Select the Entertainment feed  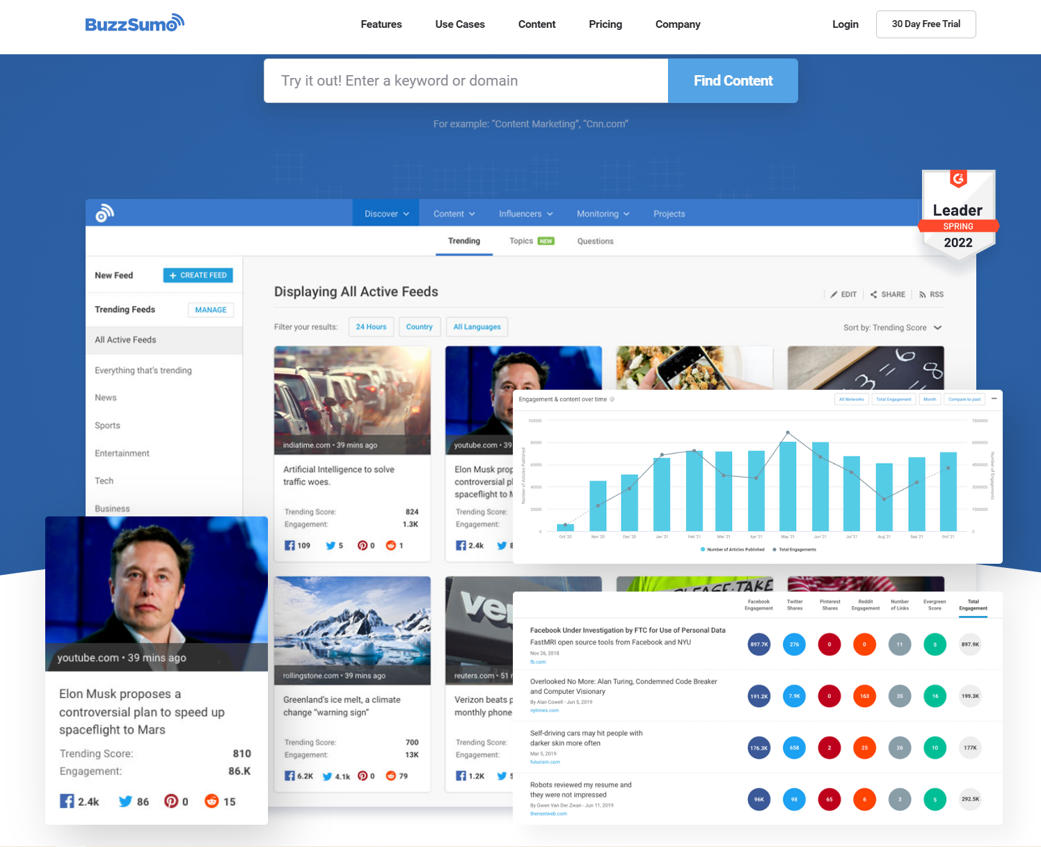pos(122,453)
